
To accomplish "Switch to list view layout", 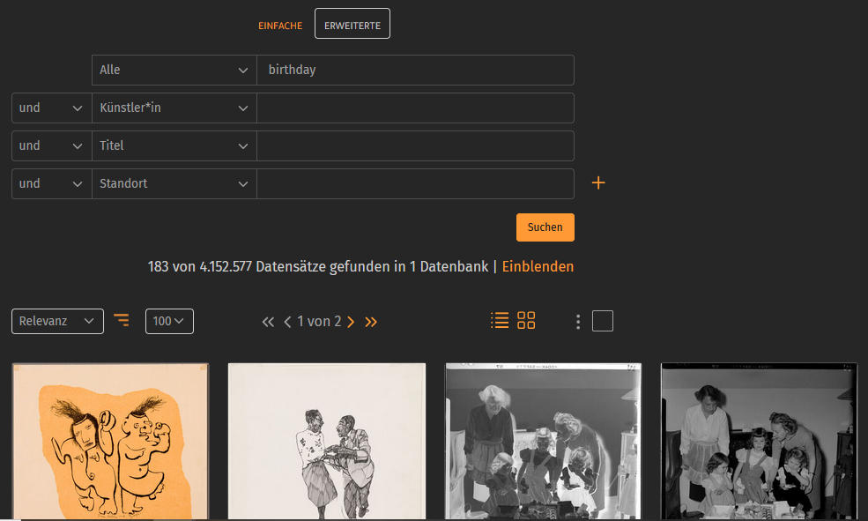I will point(500,321).
